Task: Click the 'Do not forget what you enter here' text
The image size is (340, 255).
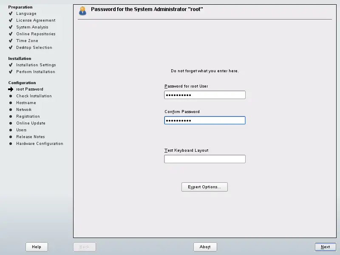Action: click(x=205, y=71)
